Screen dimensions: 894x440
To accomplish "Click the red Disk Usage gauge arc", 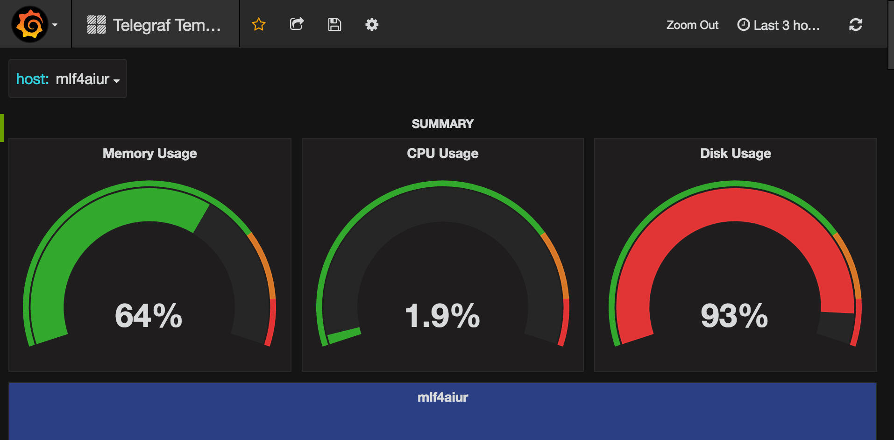I will [x=735, y=205].
